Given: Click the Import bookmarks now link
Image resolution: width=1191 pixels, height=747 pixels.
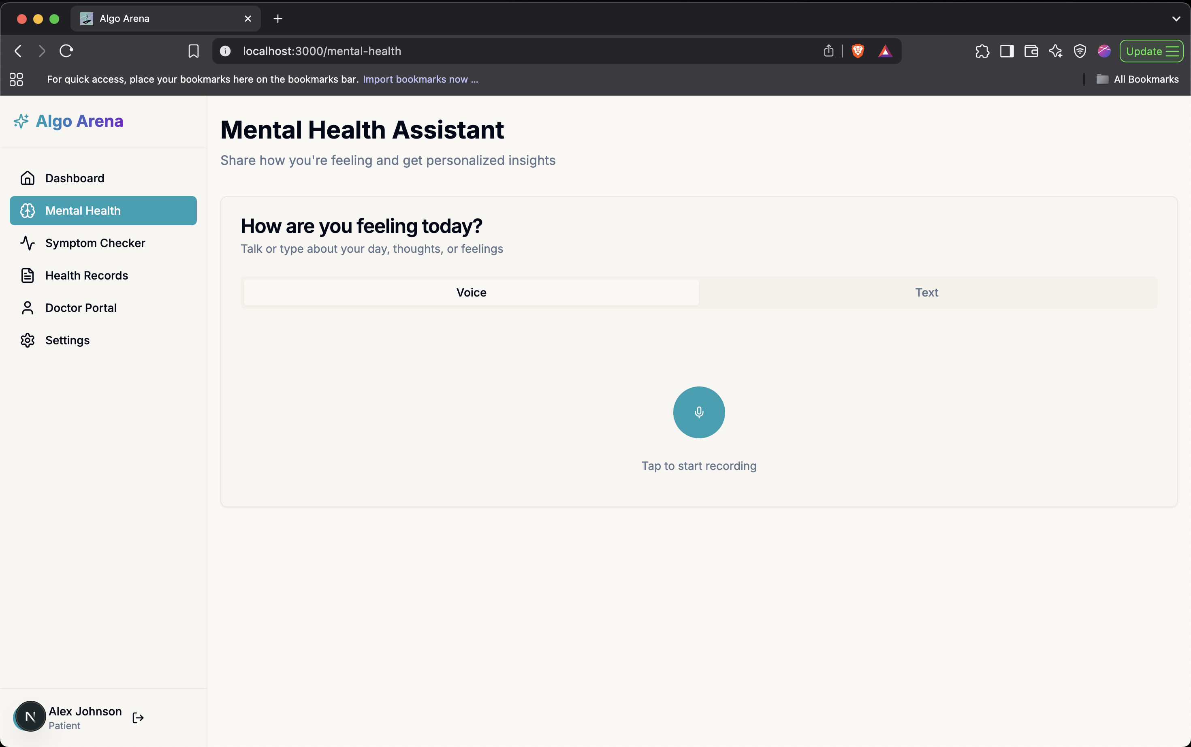Looking at the screenshot, I should [420, 79].
